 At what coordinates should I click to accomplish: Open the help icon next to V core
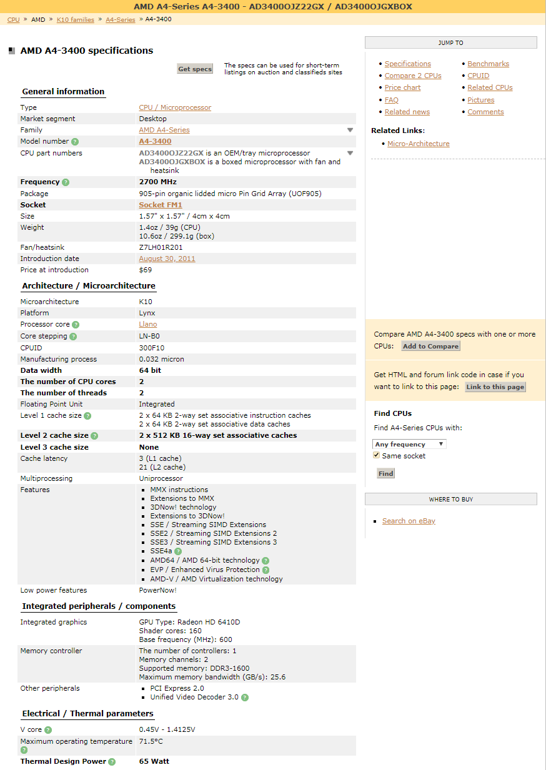pos(48,730)
